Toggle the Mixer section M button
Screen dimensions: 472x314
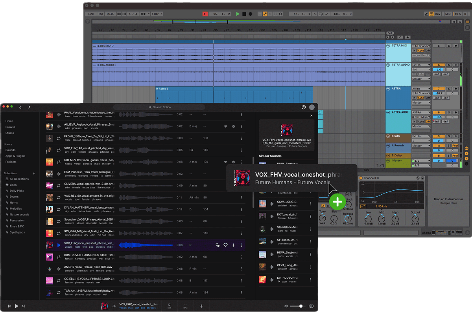pos(466,159)
